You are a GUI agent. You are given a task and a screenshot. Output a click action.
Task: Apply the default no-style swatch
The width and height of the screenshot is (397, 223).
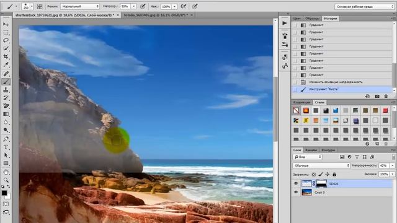pos(296,110)
